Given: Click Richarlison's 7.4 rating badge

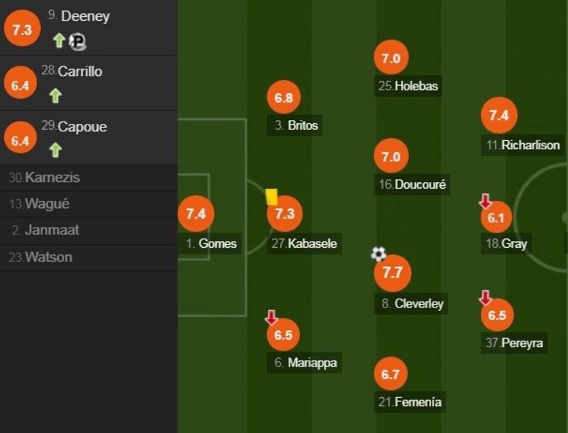Looking at the screenshot, I should [x=498, y=116].
